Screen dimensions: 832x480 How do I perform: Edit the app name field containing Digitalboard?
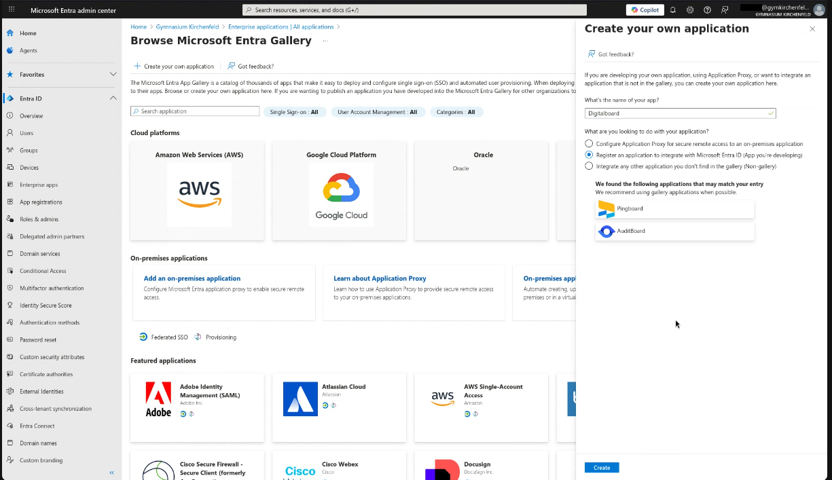point(679,113)
